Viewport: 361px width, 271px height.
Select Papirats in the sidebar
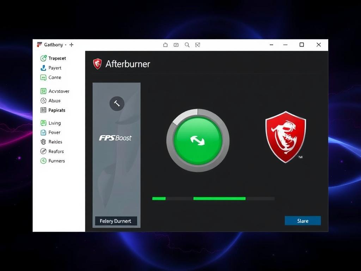57,110
